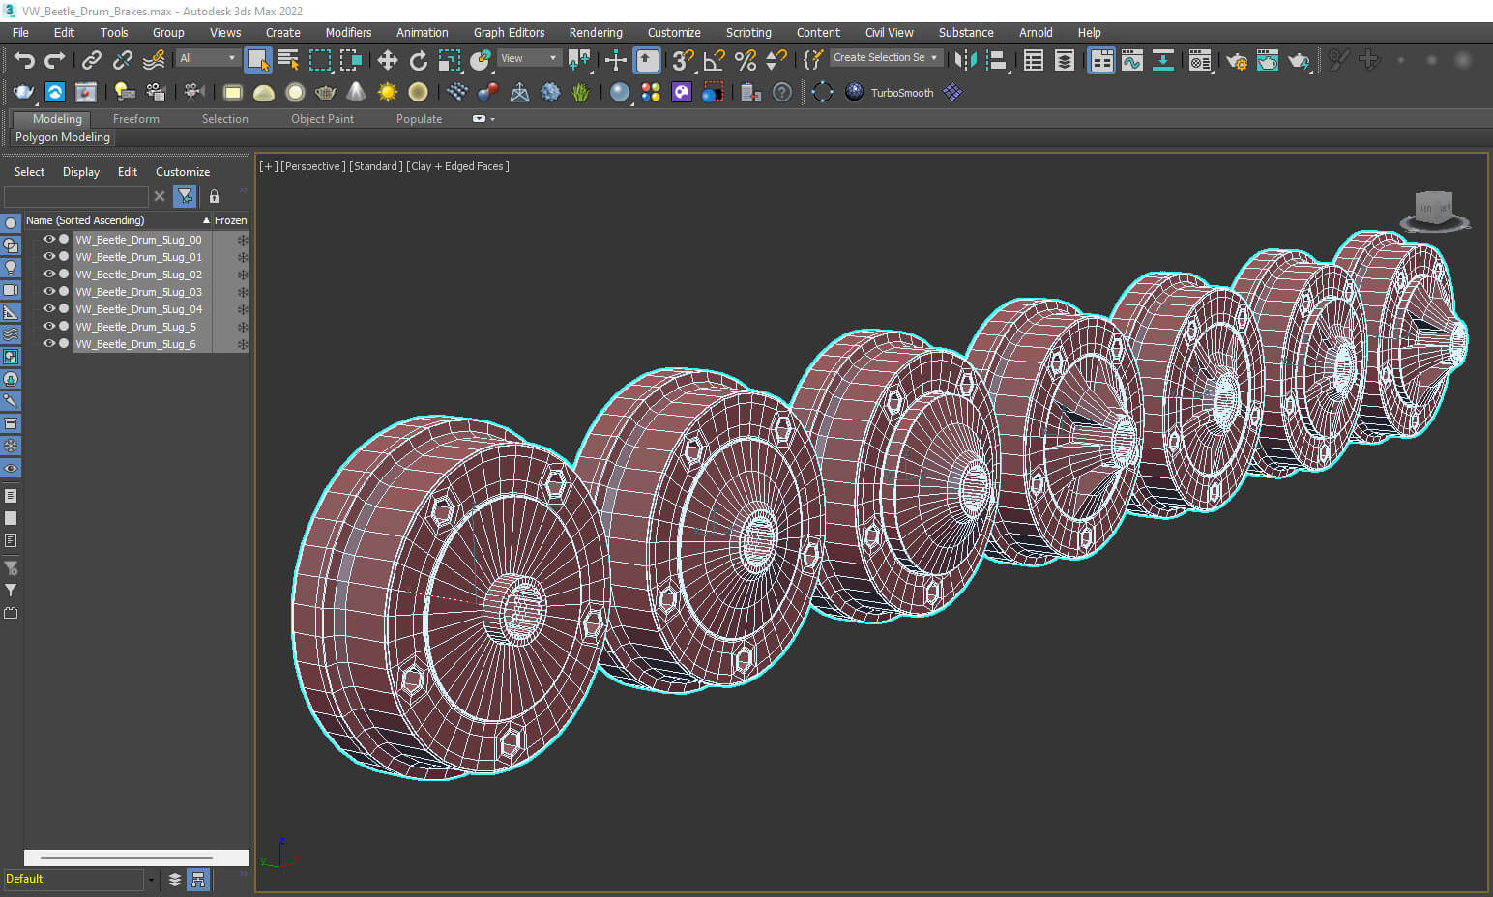Choose the Select and Move tool
This screenshot has width=1493, height=897.
pos(387,60)
